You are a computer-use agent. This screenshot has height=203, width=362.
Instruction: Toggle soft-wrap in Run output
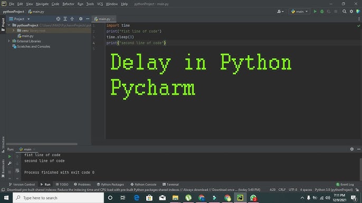click(17, 170)
